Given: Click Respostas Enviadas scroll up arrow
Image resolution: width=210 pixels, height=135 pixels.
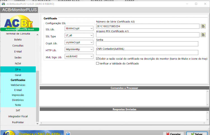Looking at the screenshot, I should coord(207,113).
